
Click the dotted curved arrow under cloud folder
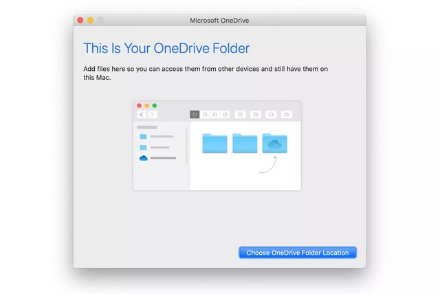pyautogui.click(x=268, y=166)
